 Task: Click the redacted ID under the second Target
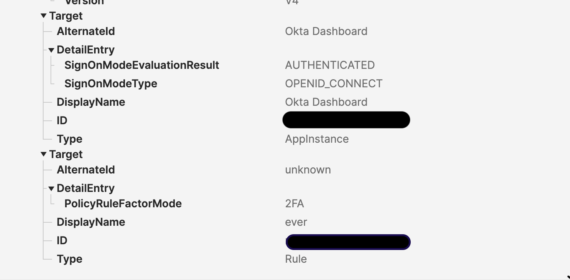347,242
